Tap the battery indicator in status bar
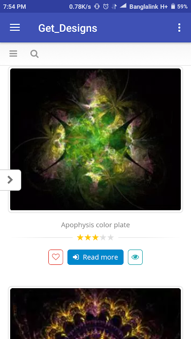This screenshot has width=191, height=339. pos(173,6)
